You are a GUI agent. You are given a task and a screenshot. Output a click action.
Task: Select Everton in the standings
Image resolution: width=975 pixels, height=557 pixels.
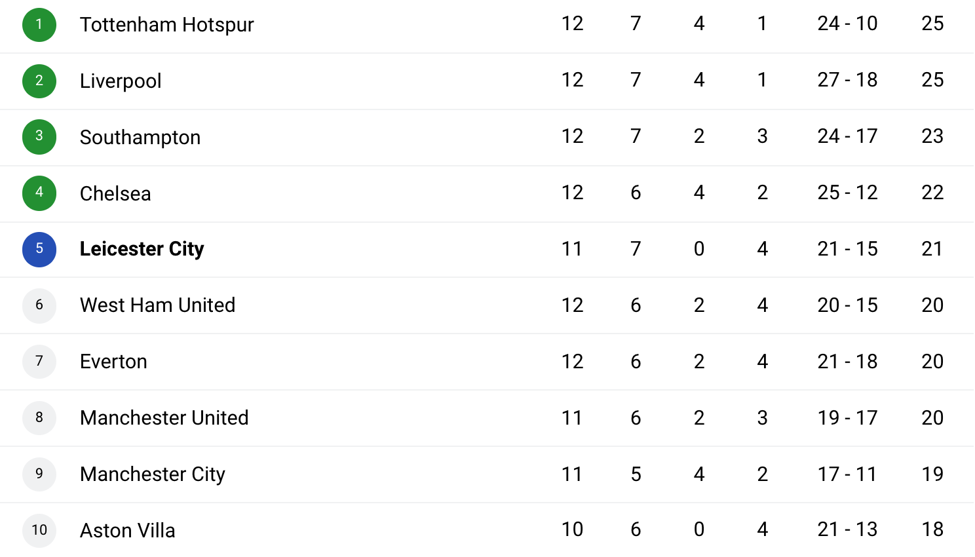click(x=113, y=362)
